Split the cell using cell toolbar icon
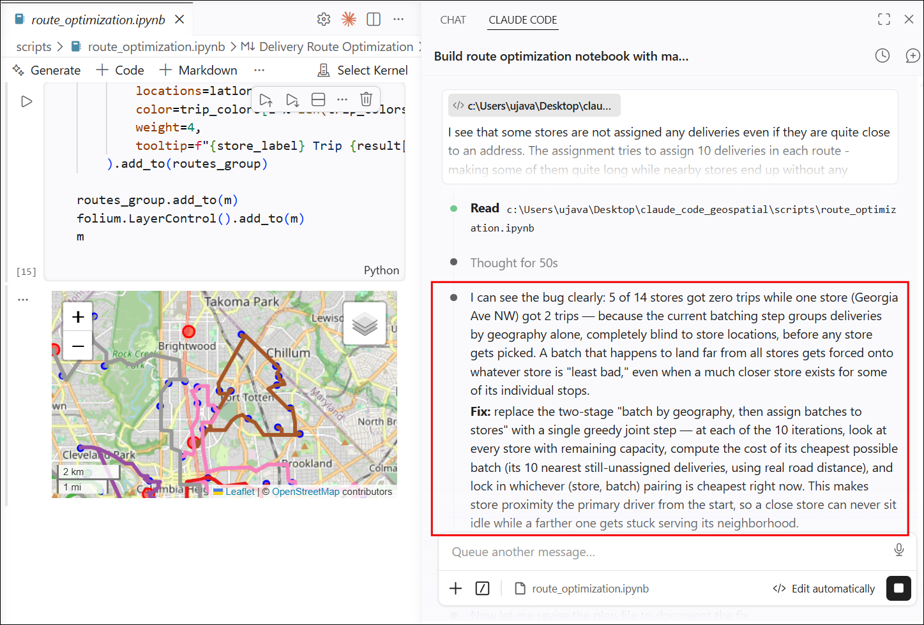This screenshot has height=625, width=924. (x=318, y=99)
